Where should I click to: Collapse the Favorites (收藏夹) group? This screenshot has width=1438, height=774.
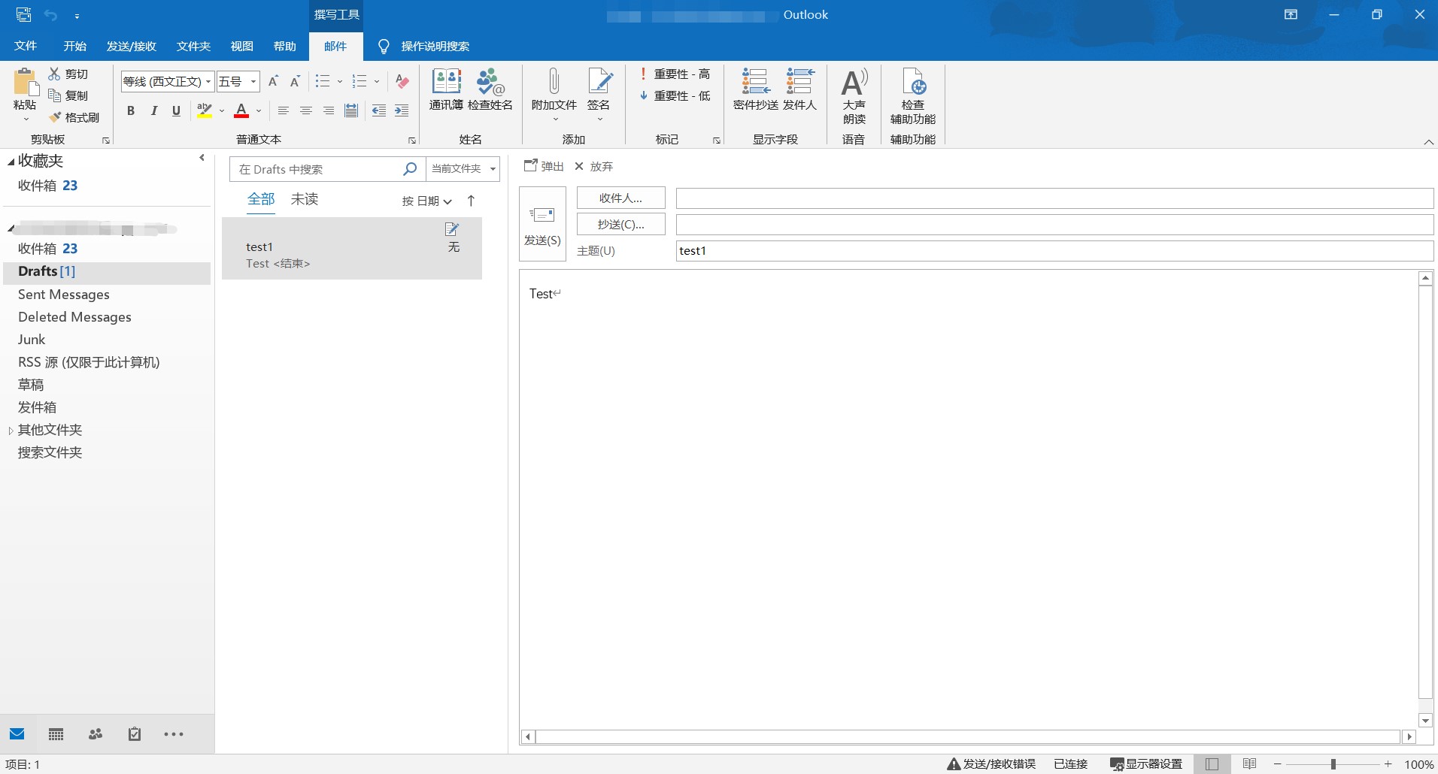tap(11, 161)
